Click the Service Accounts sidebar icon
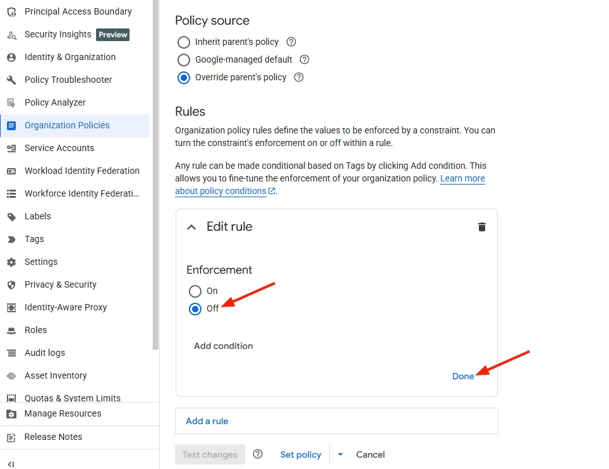The image size is (609, 469). (x=11, y=148)
